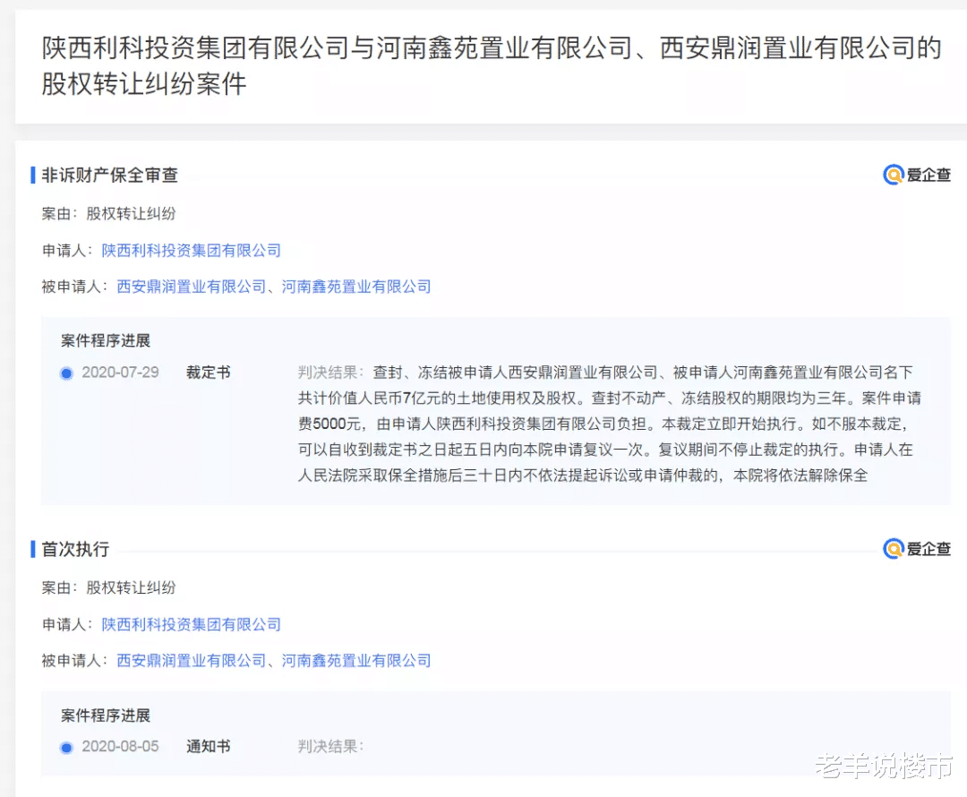Click the 判决结果 label in the 2020-08-05 row
The width and height of the screenshot is (967, 797).
click(330, 747)
